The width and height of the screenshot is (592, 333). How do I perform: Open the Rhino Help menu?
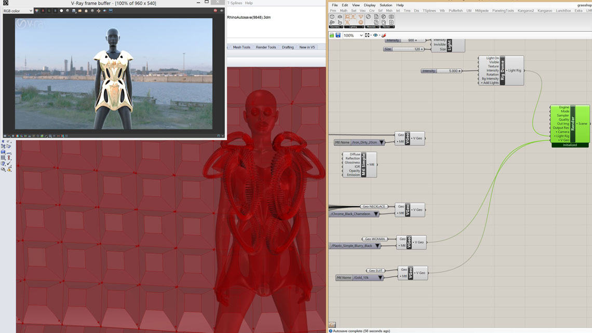coord(249,3)
